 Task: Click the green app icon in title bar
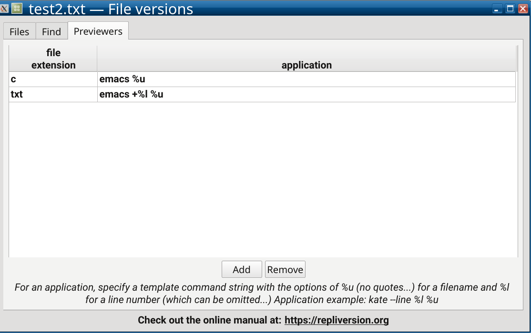(17, 9)
